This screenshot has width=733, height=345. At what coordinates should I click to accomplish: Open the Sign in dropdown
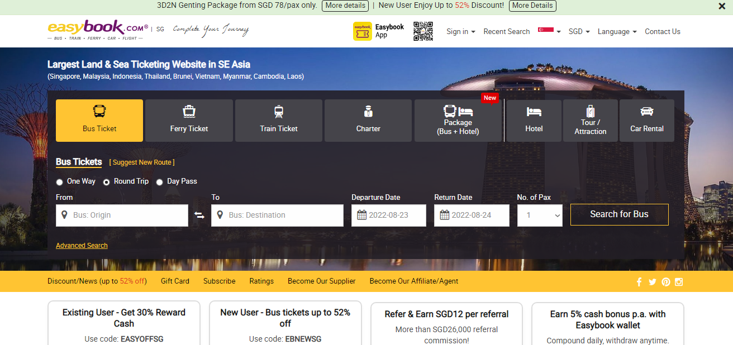pos(461,32)
